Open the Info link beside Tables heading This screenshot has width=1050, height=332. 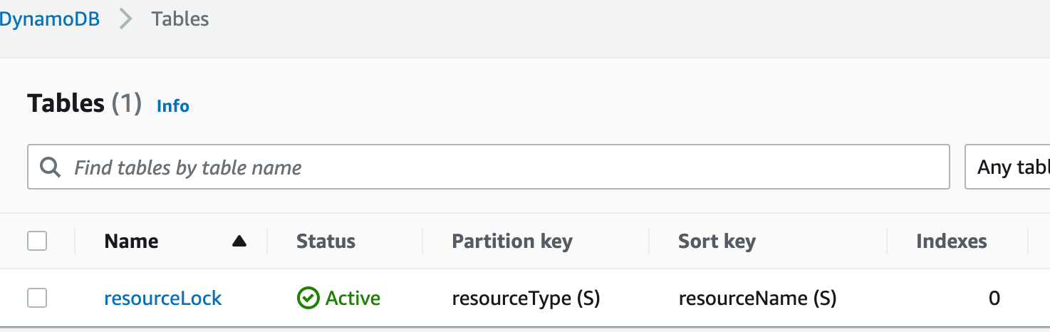pos(173,106)
